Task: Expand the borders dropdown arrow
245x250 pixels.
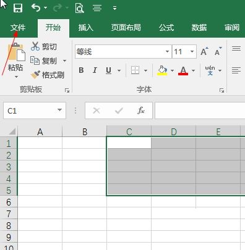Action: coord(145,70)
